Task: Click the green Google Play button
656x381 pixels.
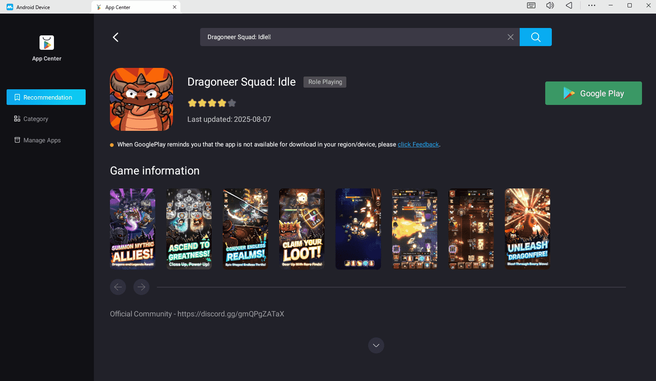Action: (x=593, y=93)
